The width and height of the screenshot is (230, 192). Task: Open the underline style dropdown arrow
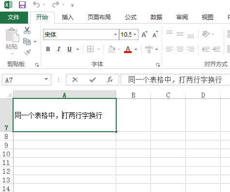point(77,49)
